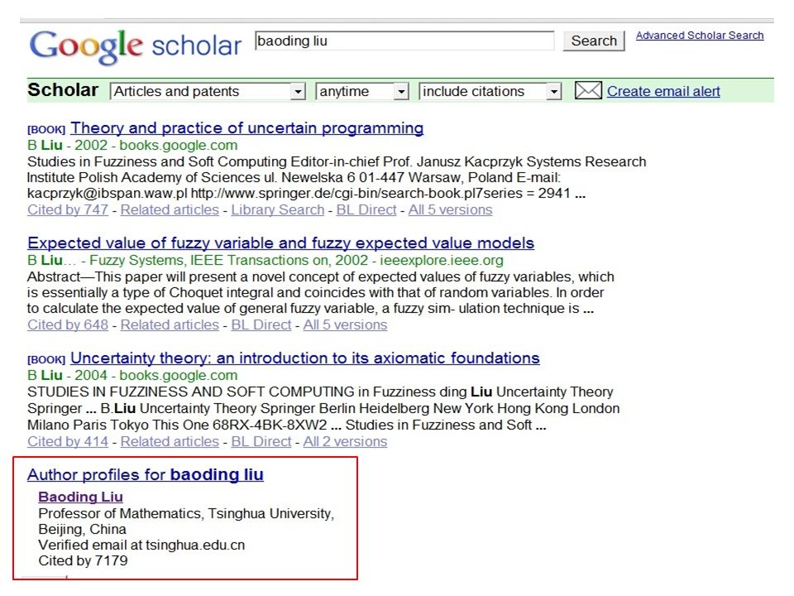This screenshot has height=596, width=794.
Task: Click the Cited by 414 link
Action: click(x=68, y=441)
